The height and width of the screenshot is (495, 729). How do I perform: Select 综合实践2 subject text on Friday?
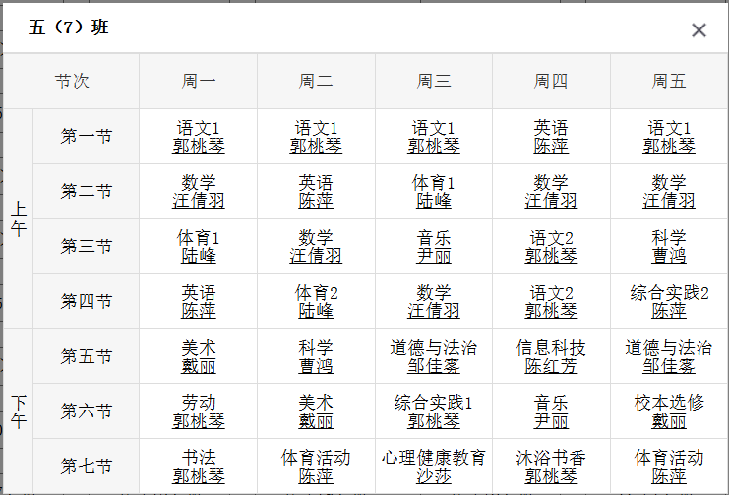(x=669, y=293)
